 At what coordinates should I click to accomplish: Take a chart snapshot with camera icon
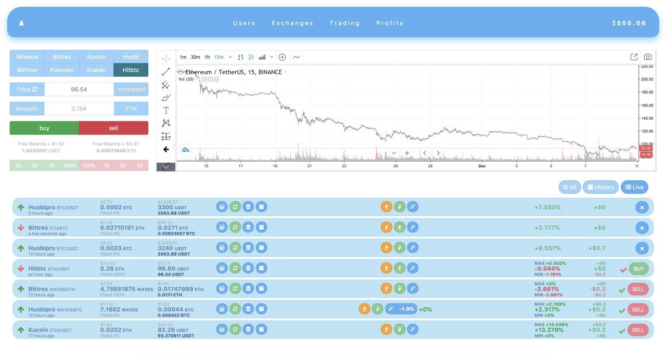pyautogui.click(x=648, y=57)
